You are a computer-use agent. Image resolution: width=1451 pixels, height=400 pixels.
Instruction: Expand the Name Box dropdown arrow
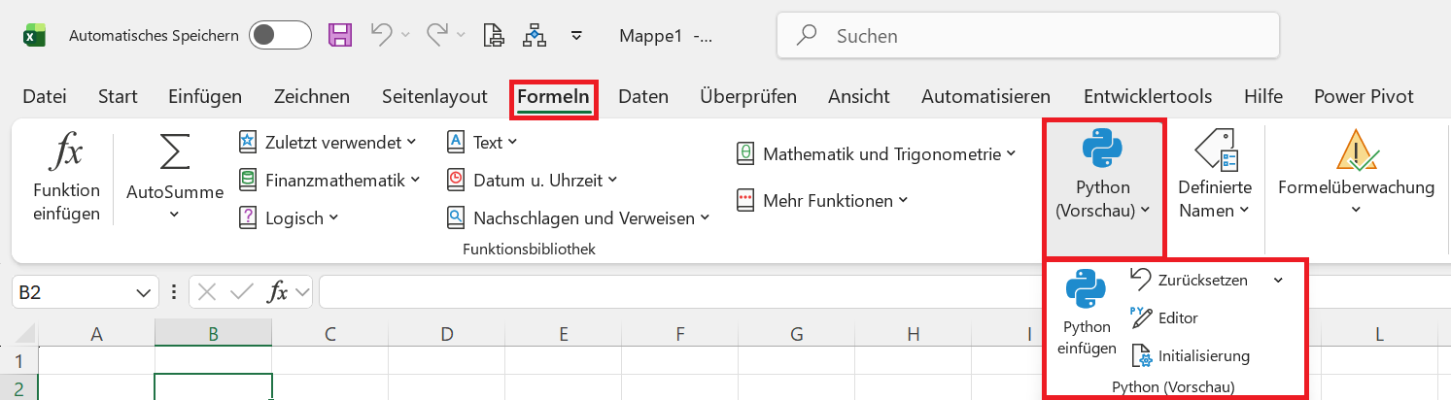click(x=144, y=291)
